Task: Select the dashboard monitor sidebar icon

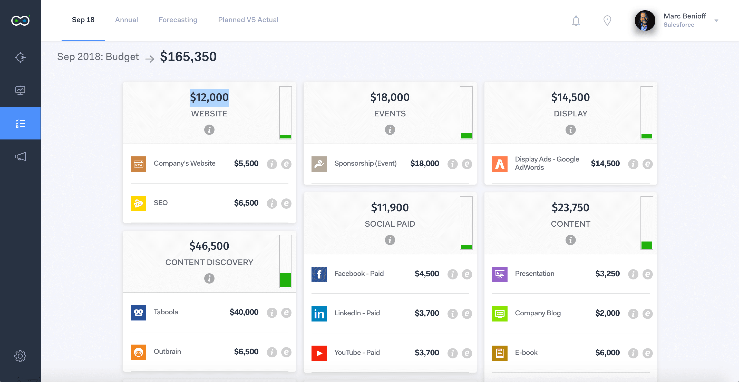Action: tap(20, 91)
